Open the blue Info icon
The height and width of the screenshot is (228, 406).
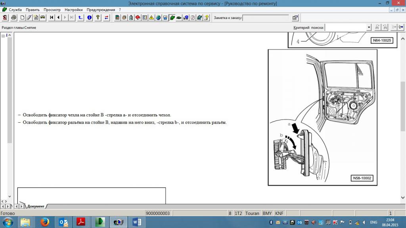tap(89, 17)
